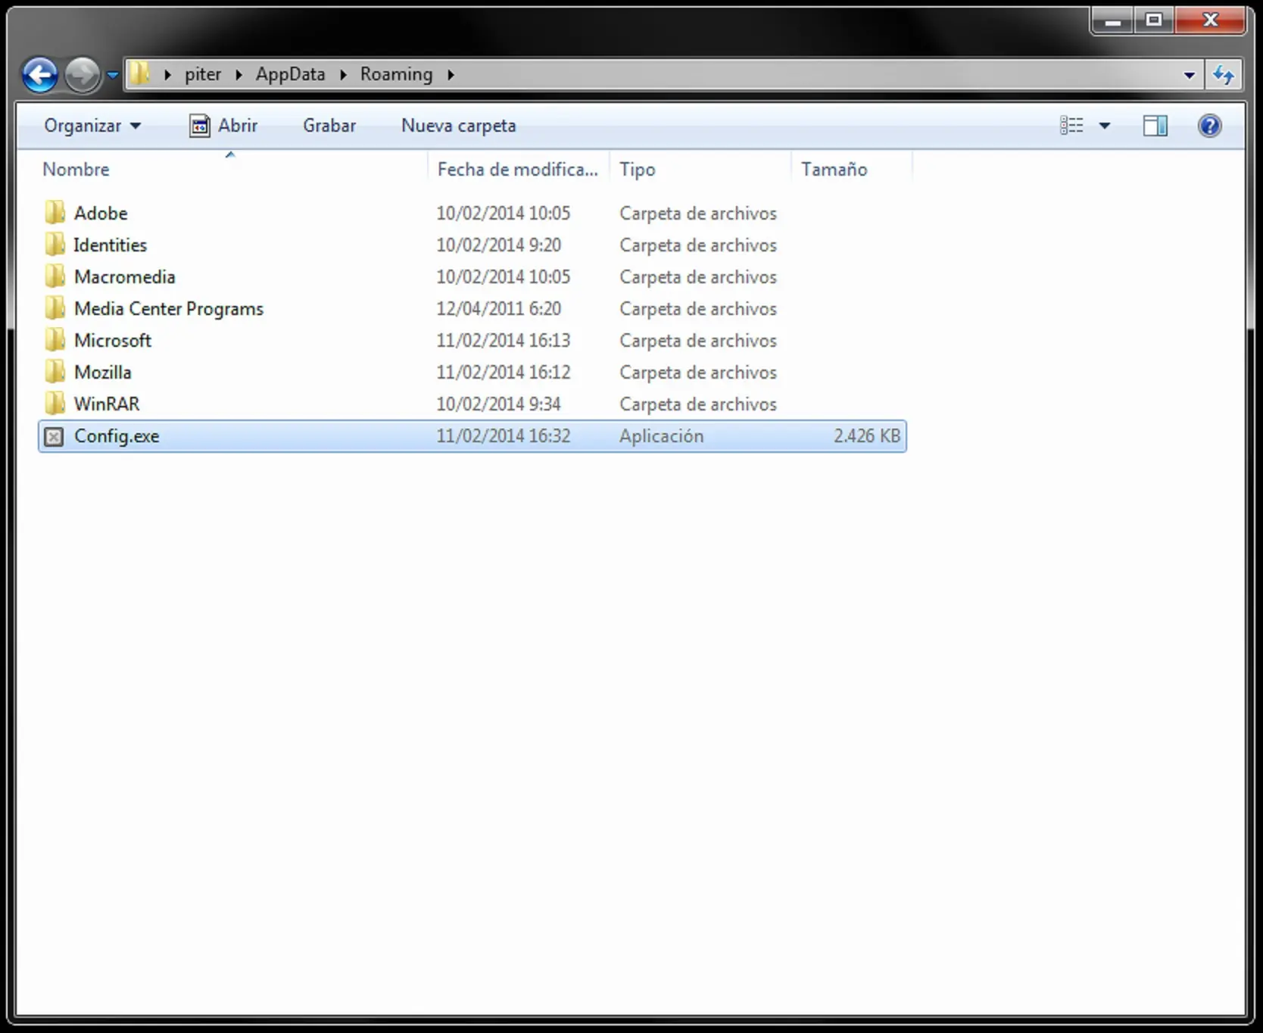Select the WinRAR folder icon
Viewport: 1263px width, 1033px height.
[x=55, y=404]
